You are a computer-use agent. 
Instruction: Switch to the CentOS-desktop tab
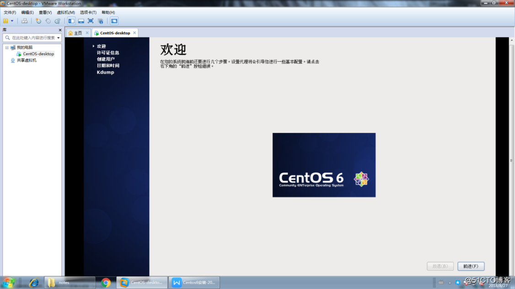(x=115, y=33)
